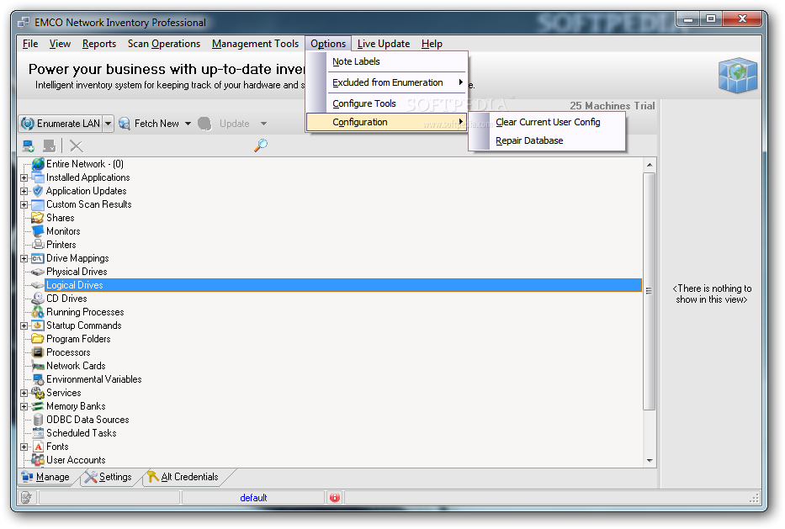The height and width of the screenshot is (529, 785).
Task: Click the CD Drives disc icon
Action: tap(38, 299)
